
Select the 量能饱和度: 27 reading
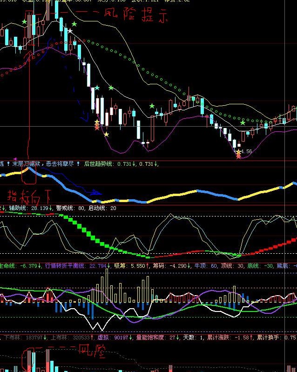(157, 338)
